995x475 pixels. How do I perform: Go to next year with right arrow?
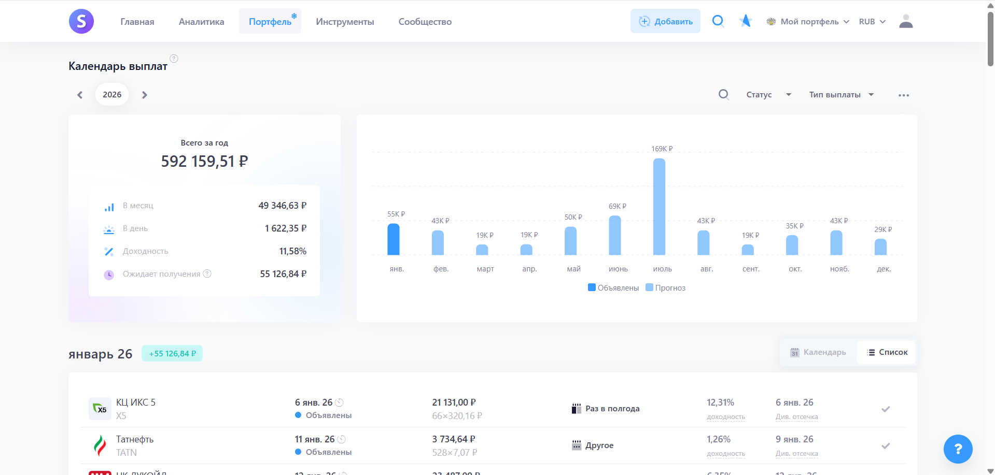click(145, 95)
